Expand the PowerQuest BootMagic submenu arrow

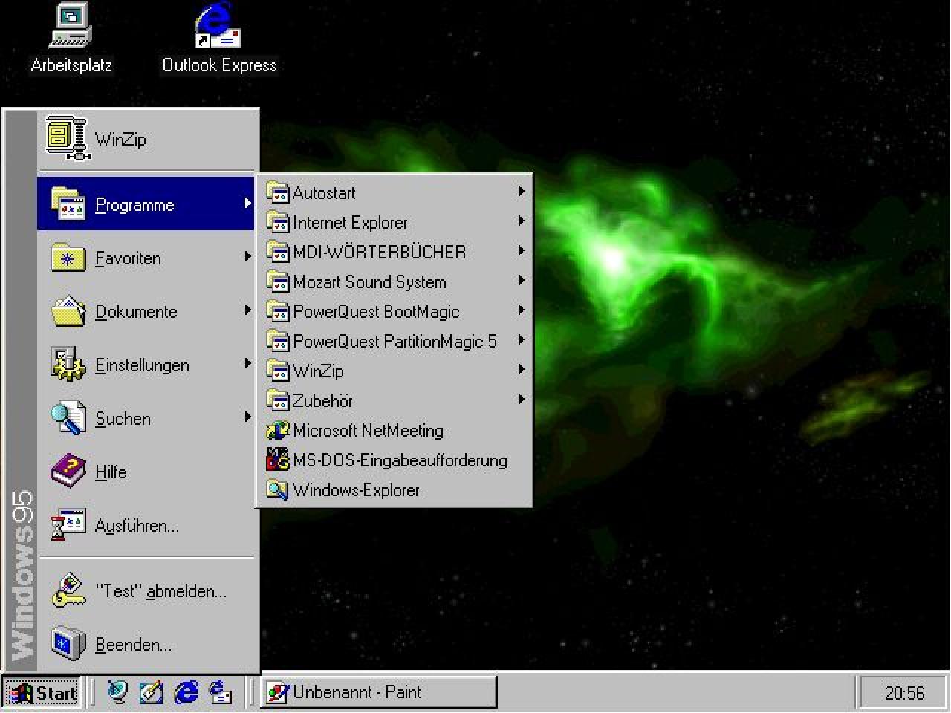pyautogui.click(x=521, y=310)
